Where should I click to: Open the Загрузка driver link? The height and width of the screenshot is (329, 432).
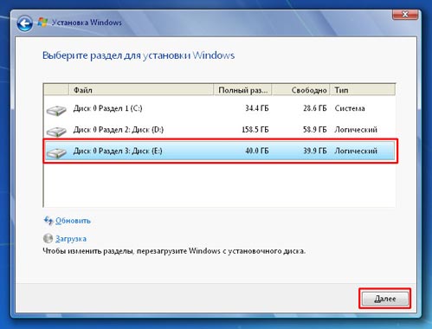[x=71, y=239]
